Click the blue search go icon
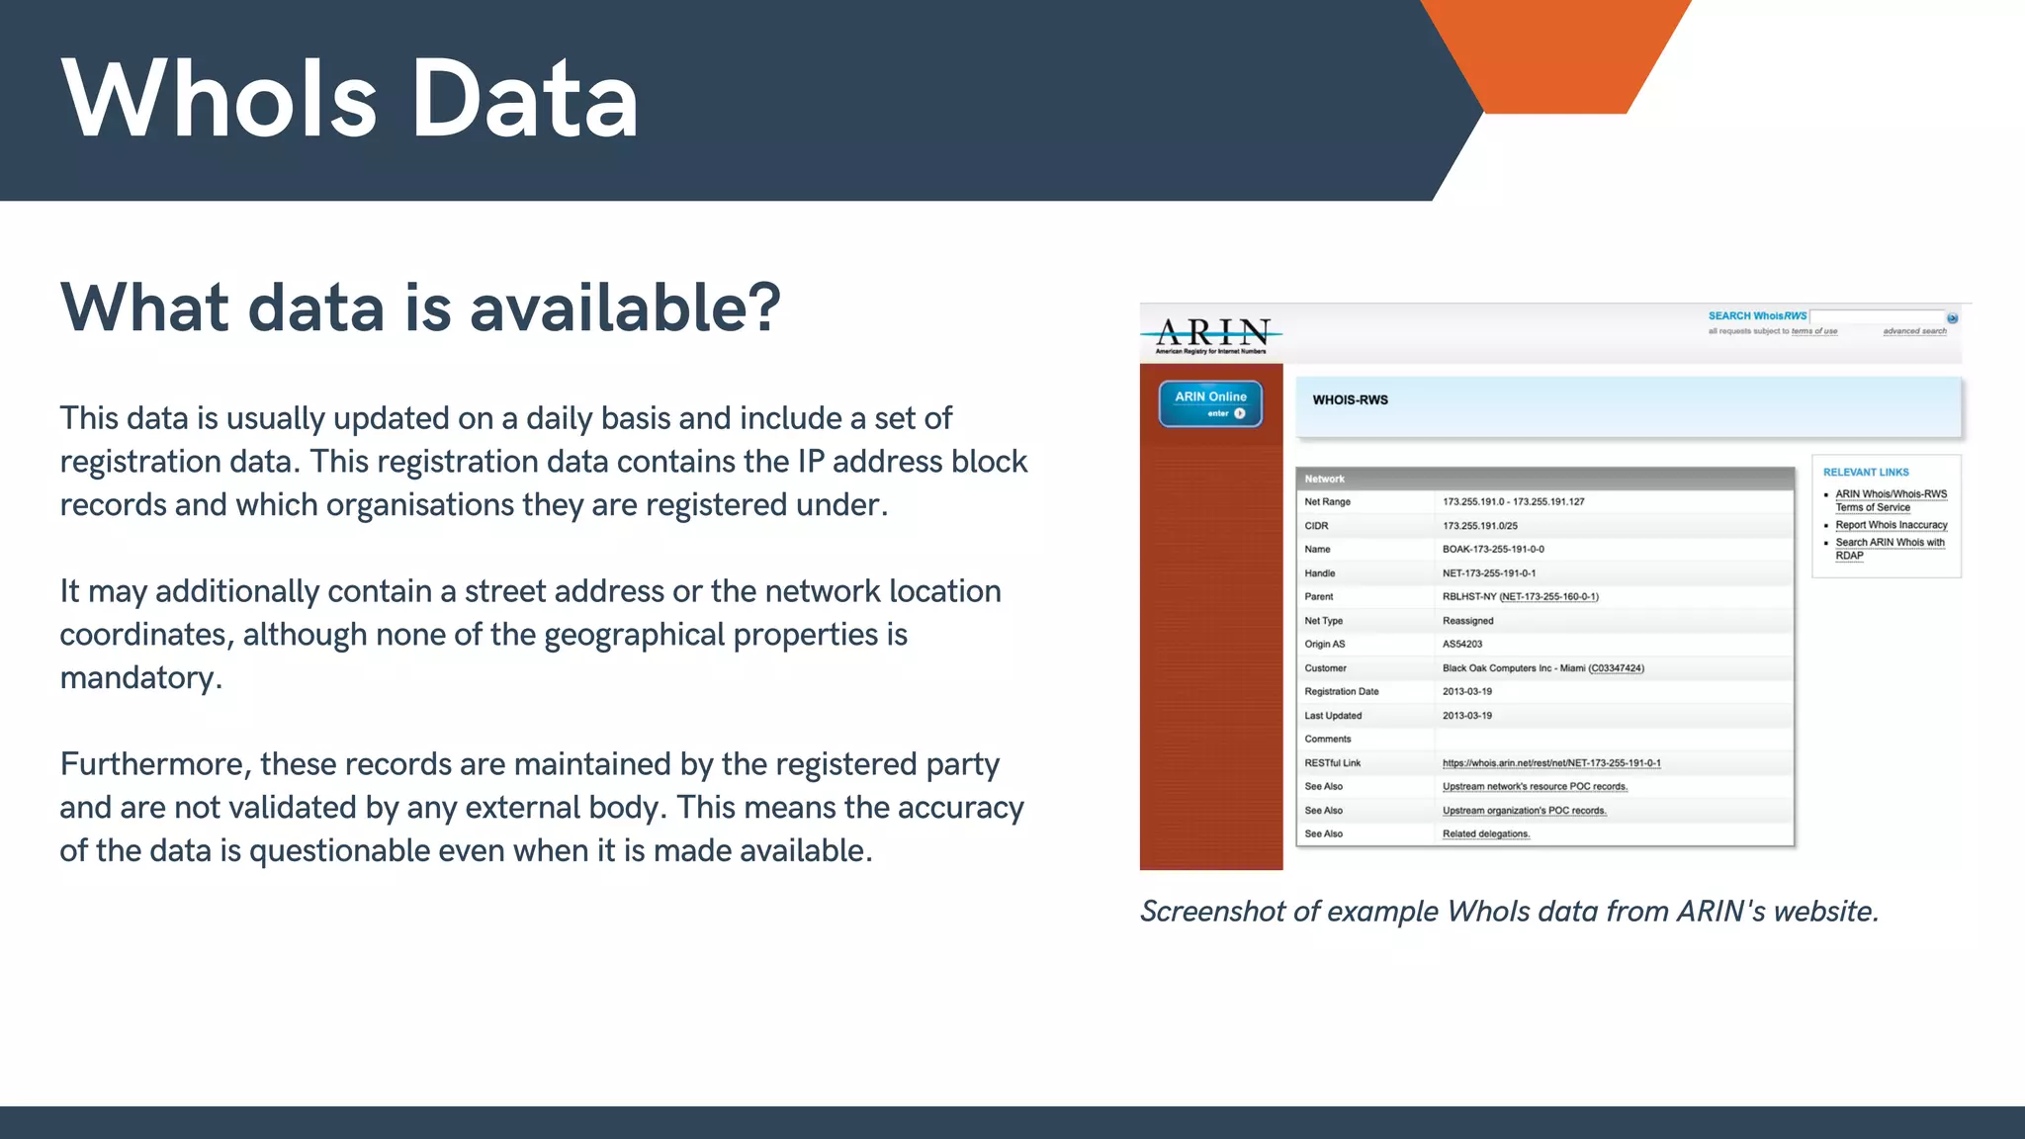 (1952, 317)
